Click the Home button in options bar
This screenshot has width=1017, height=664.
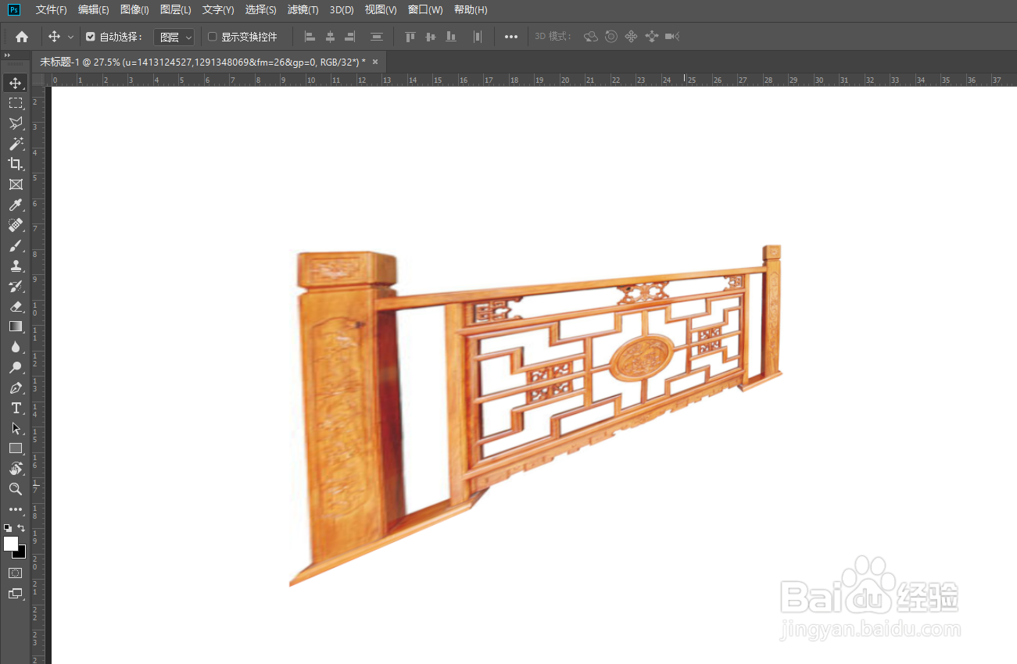pos(22,37)
